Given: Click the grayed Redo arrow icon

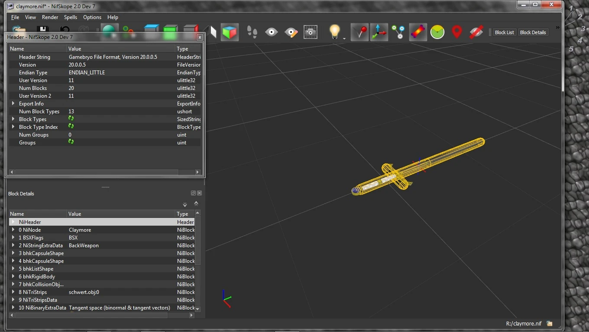Looking at the screenshot, I should click(x=84, y=29).
